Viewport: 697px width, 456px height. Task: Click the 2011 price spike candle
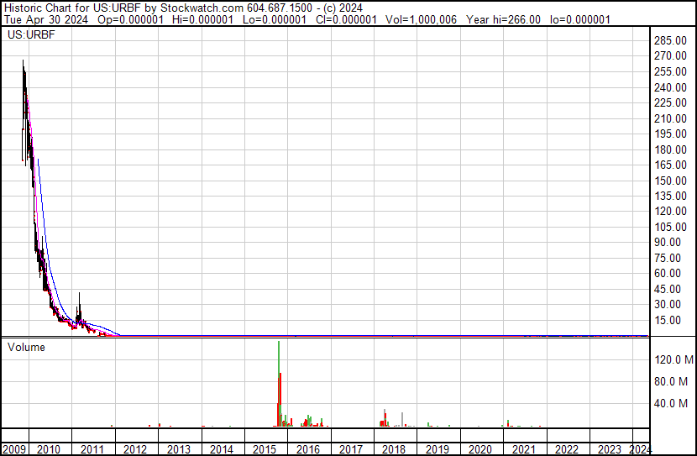point(80,307)
